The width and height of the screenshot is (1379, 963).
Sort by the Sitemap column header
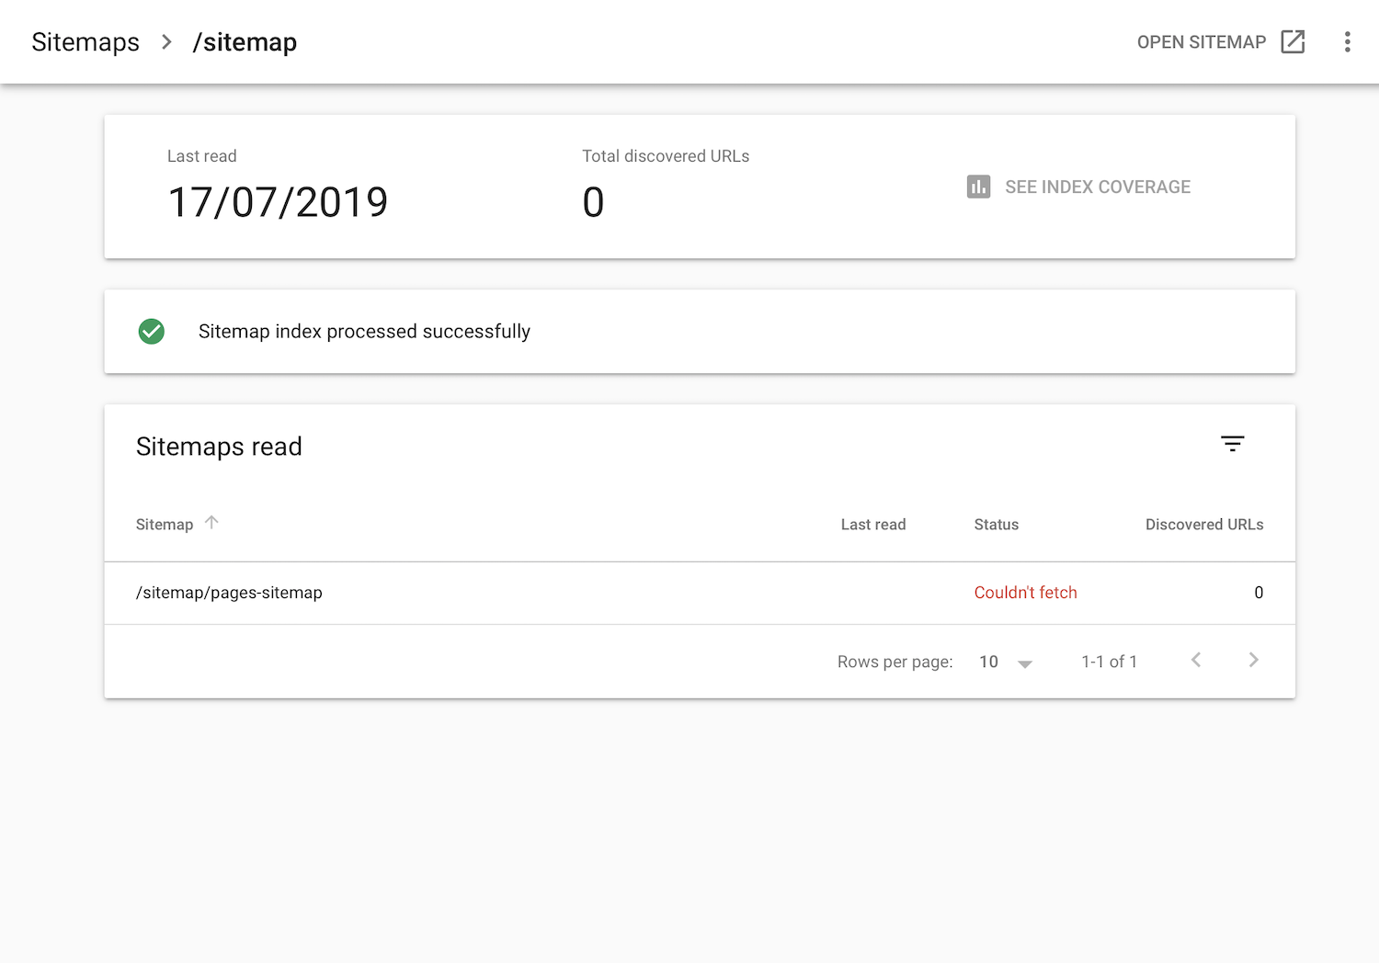[x=165, y=525]
